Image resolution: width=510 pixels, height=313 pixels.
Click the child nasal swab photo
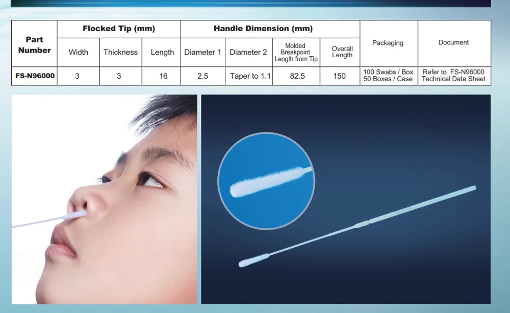point(104,199)
